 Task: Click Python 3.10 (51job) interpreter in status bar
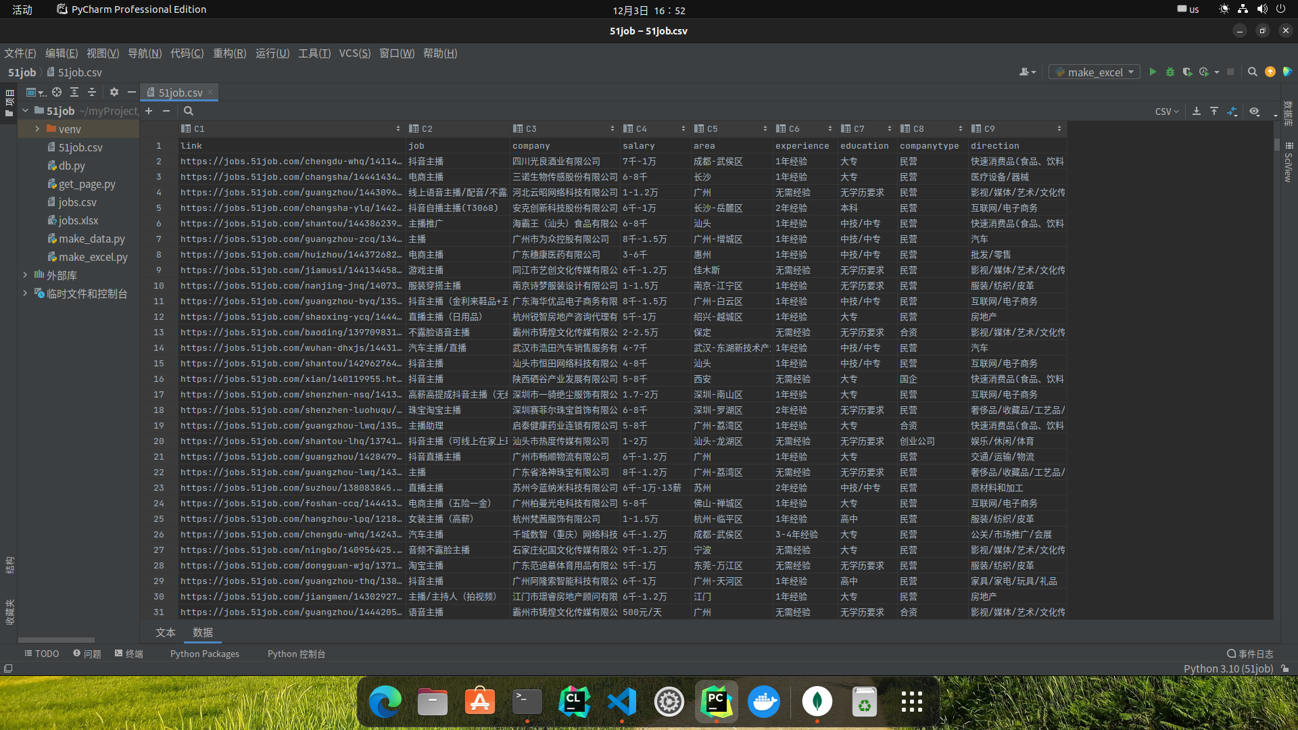click(x=1228, y=668)
